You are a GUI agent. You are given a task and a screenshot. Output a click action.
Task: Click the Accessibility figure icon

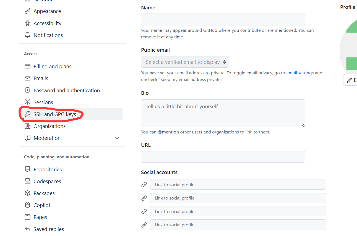tap(27, 23)
